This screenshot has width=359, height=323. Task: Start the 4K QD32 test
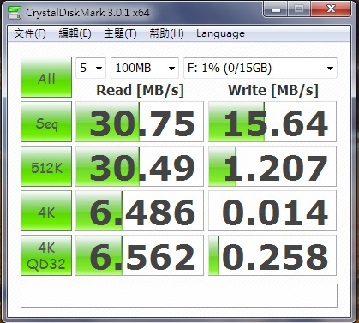(x=46, y=255)
